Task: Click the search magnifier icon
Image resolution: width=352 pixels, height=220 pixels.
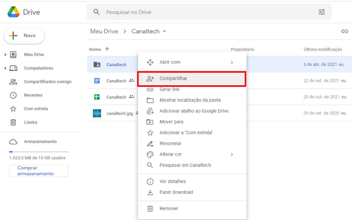Action: [x=96, y=12]
